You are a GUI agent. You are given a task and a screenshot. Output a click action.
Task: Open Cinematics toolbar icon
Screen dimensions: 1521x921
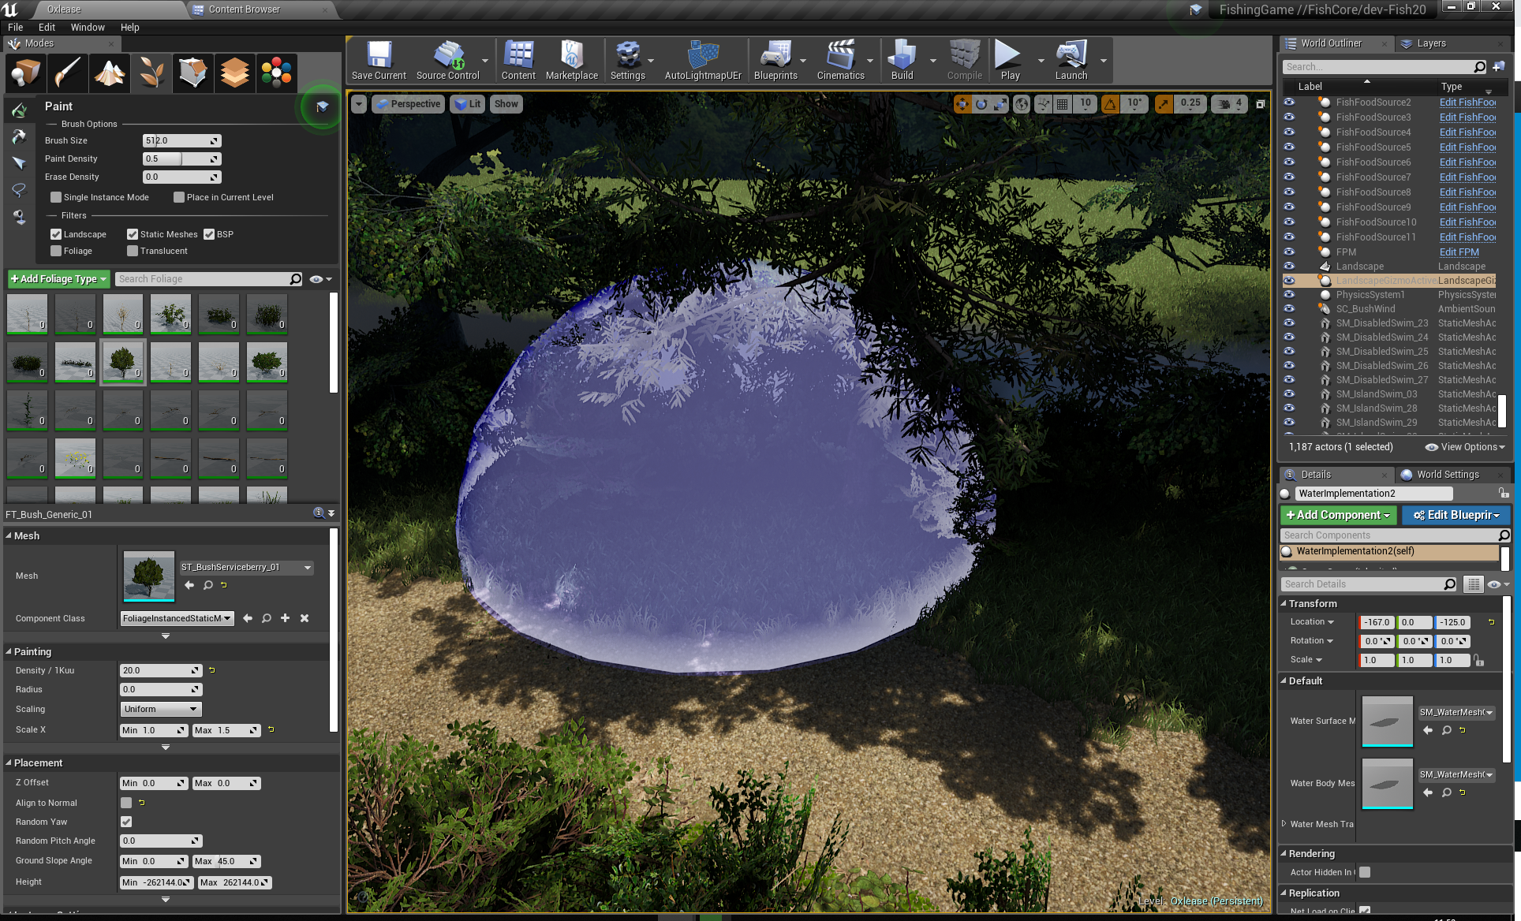(x=840, y=61)
